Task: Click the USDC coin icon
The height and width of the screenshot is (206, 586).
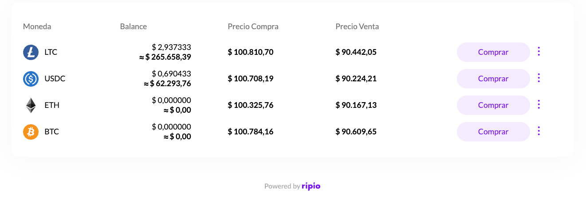Action: point(31,79)
